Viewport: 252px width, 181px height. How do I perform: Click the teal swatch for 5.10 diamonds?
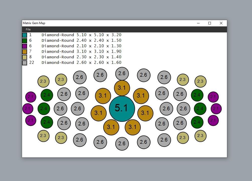coord(25,35)
